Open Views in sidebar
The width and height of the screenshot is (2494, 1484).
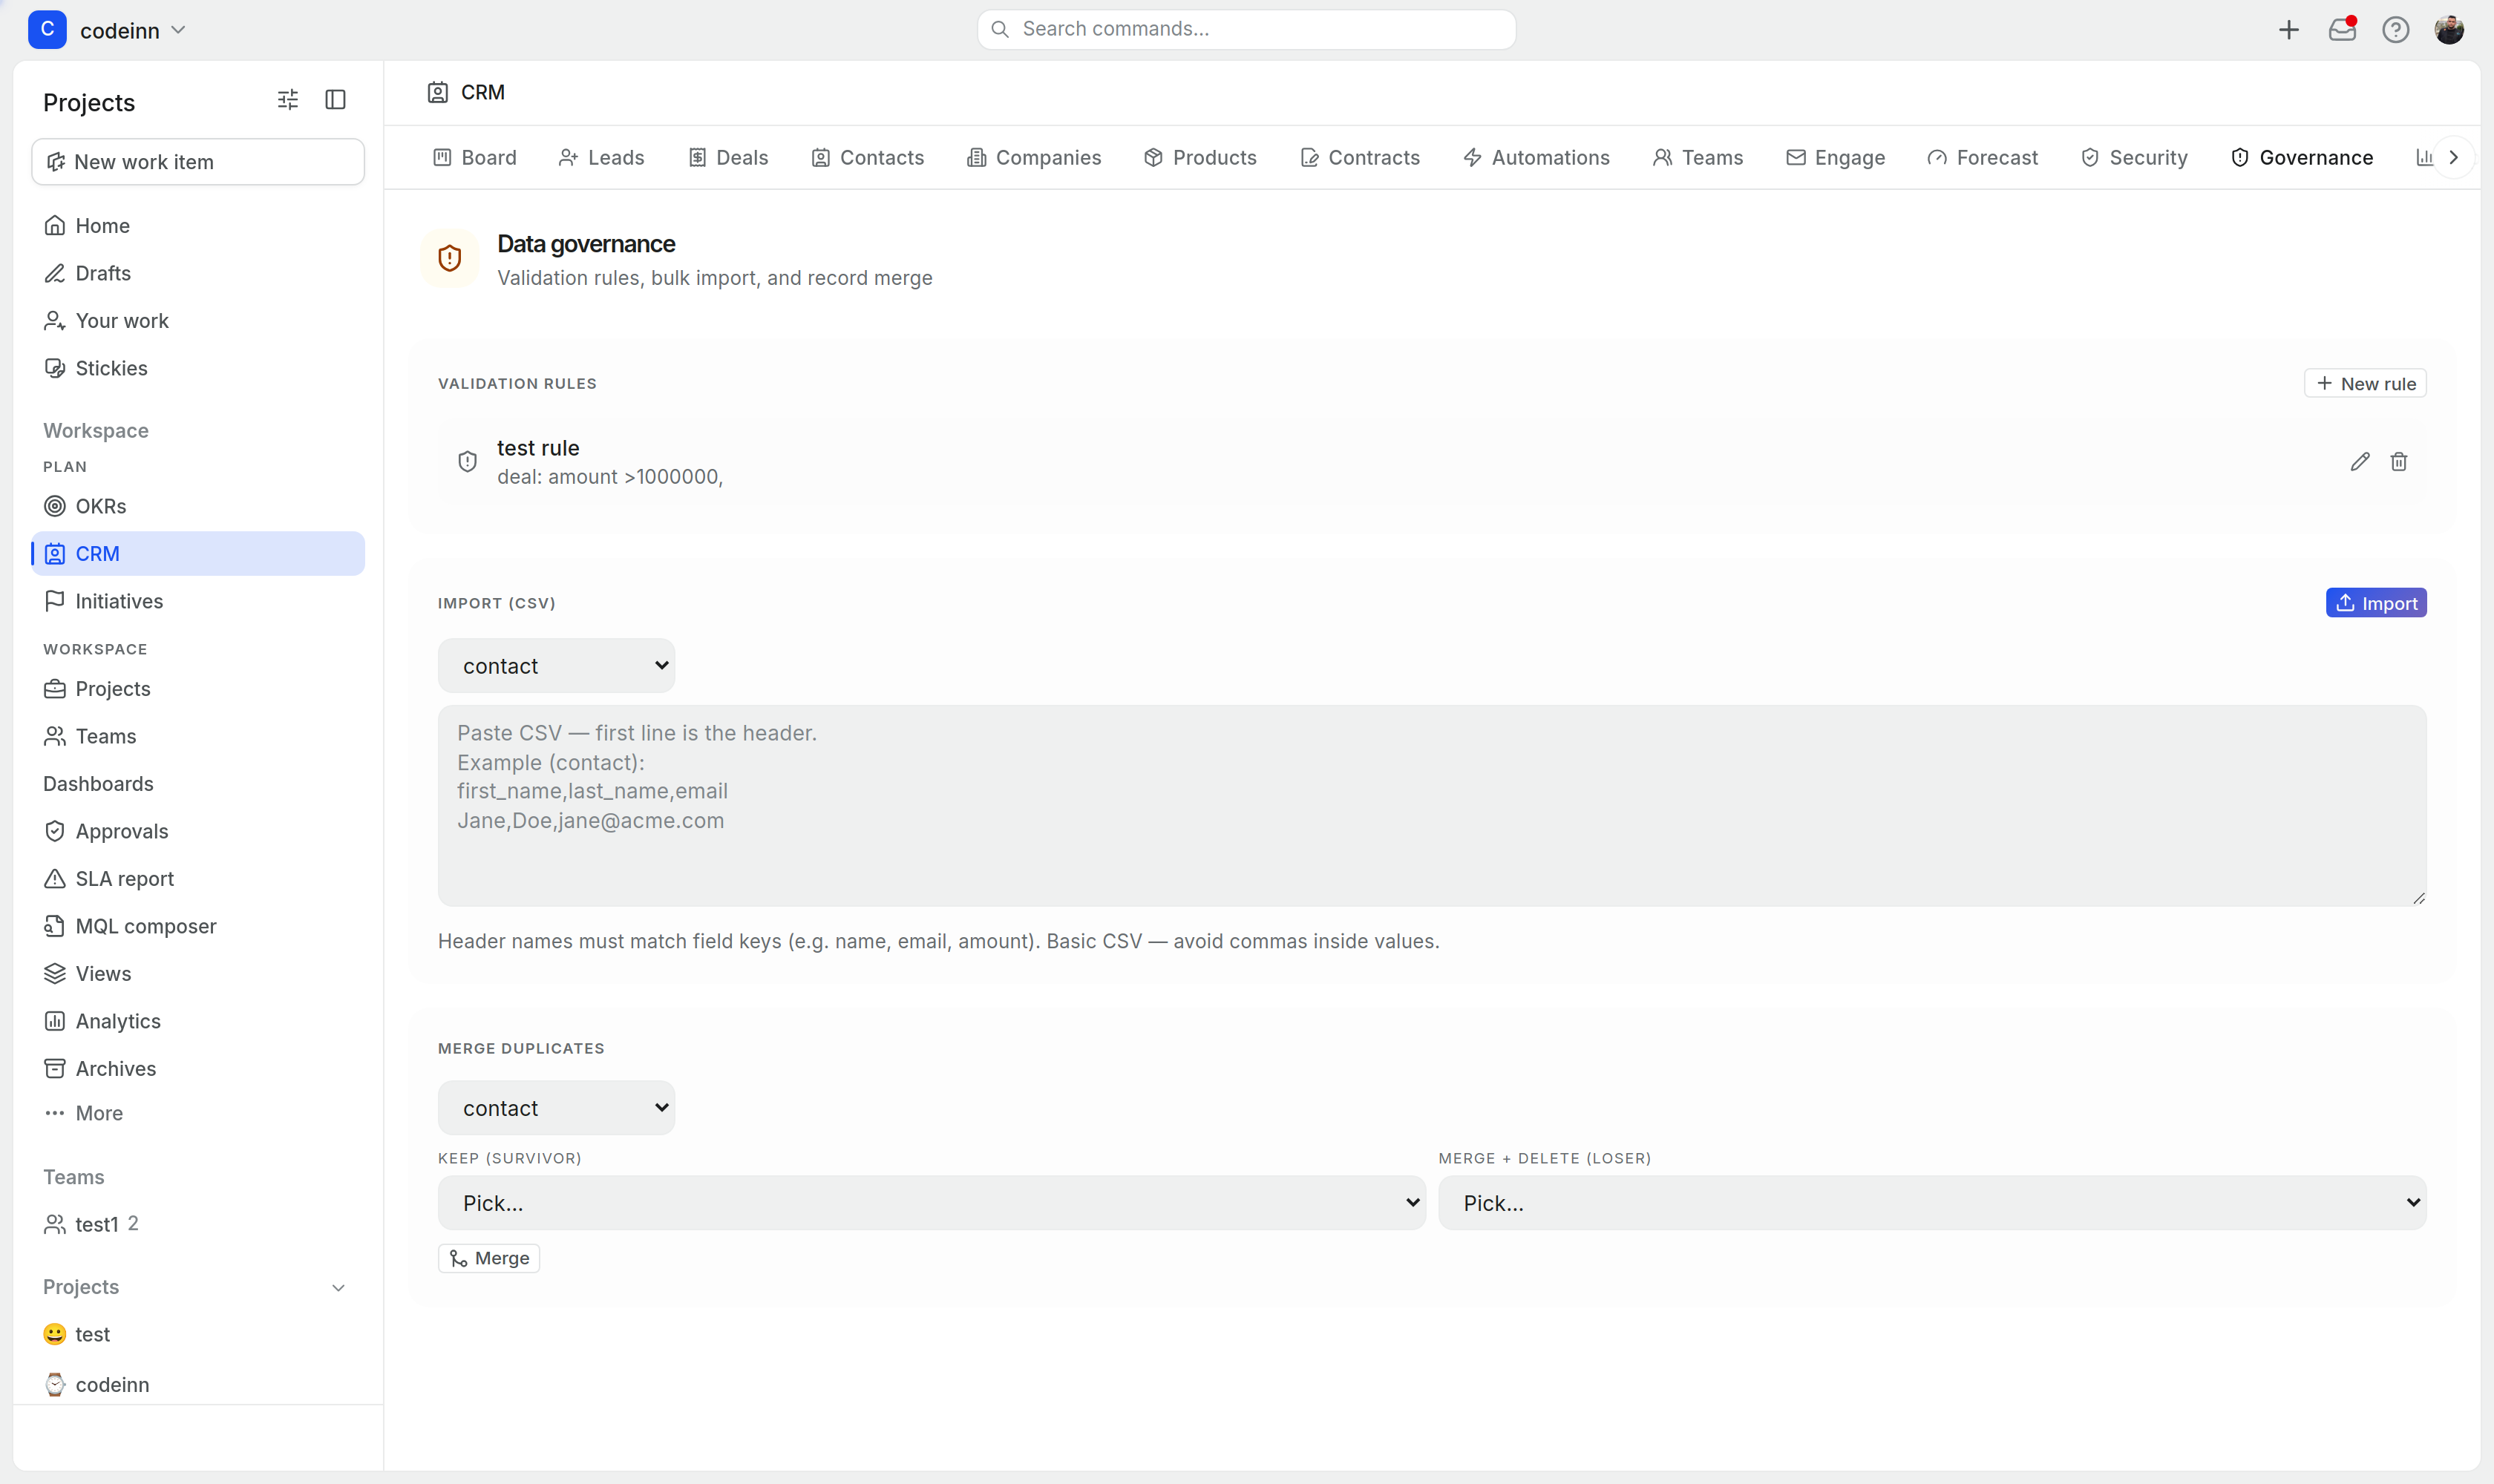pos(198,974)
